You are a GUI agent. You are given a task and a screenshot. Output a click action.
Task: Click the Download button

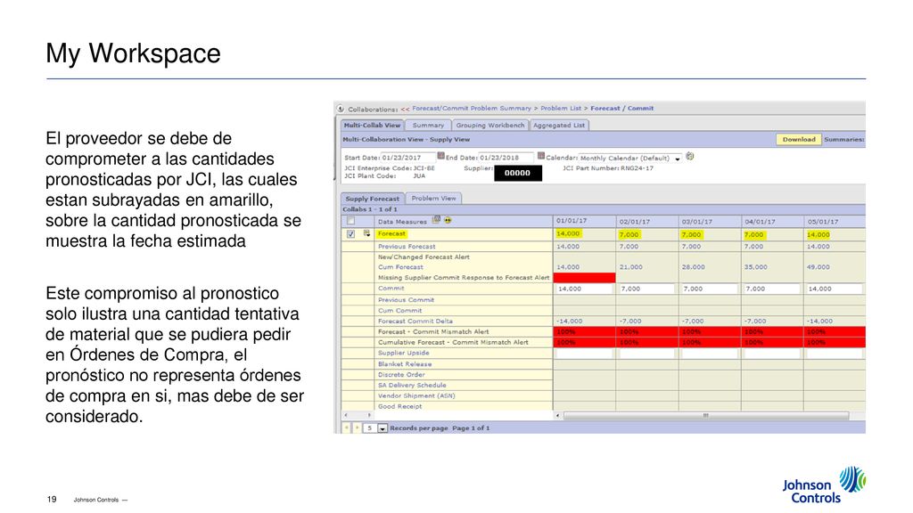(x=799, y=140)
